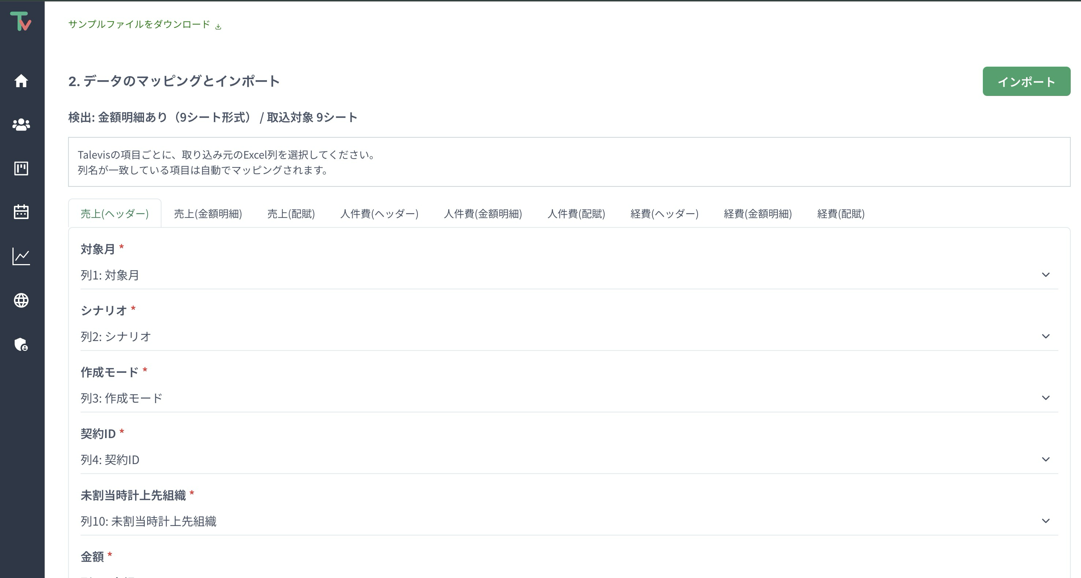Open the calendar sidebar icon
The width and height of the screenshot is (1081, 578).
point(21,212)
